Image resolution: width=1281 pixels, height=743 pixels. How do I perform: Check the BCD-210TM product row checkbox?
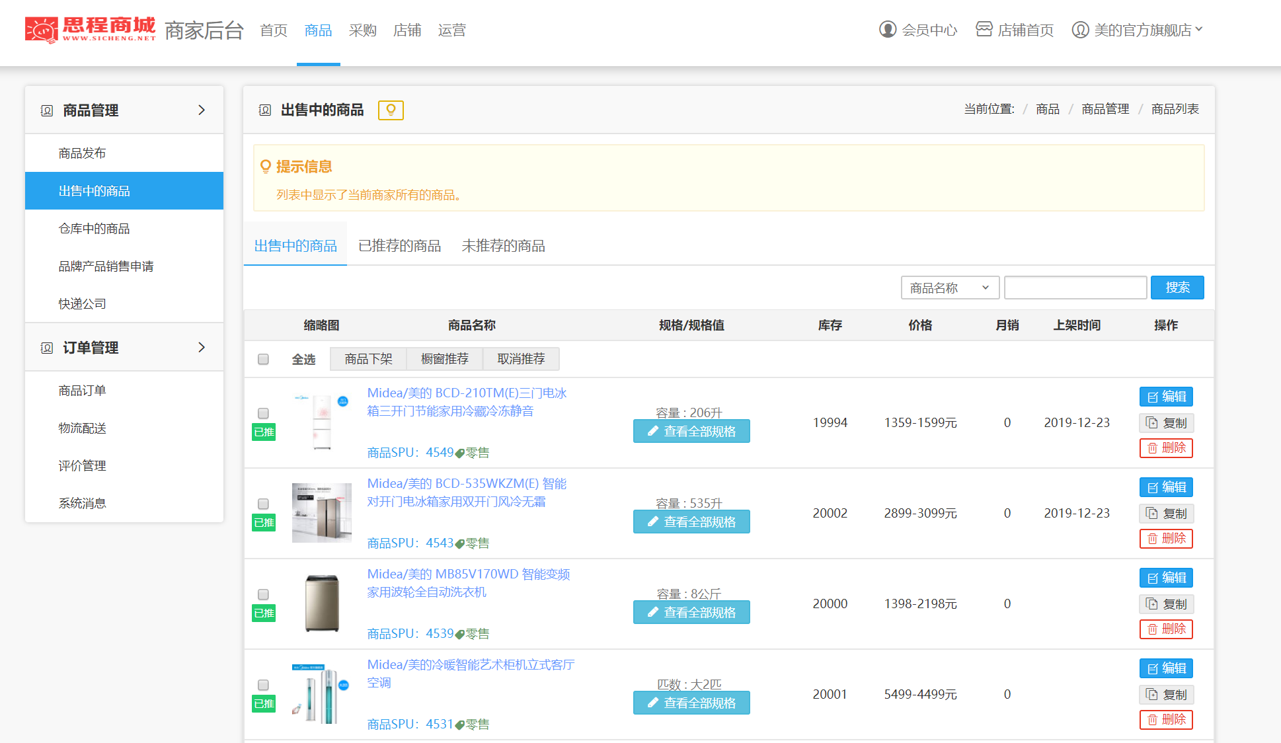pos(263,413)
